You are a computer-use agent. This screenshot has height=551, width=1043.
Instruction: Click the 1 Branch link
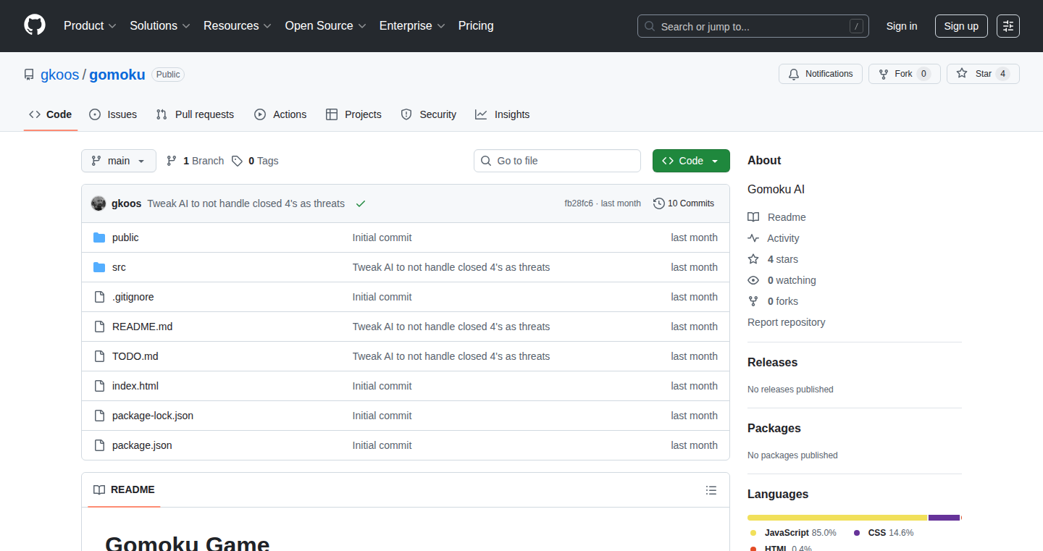click(195, 161)
